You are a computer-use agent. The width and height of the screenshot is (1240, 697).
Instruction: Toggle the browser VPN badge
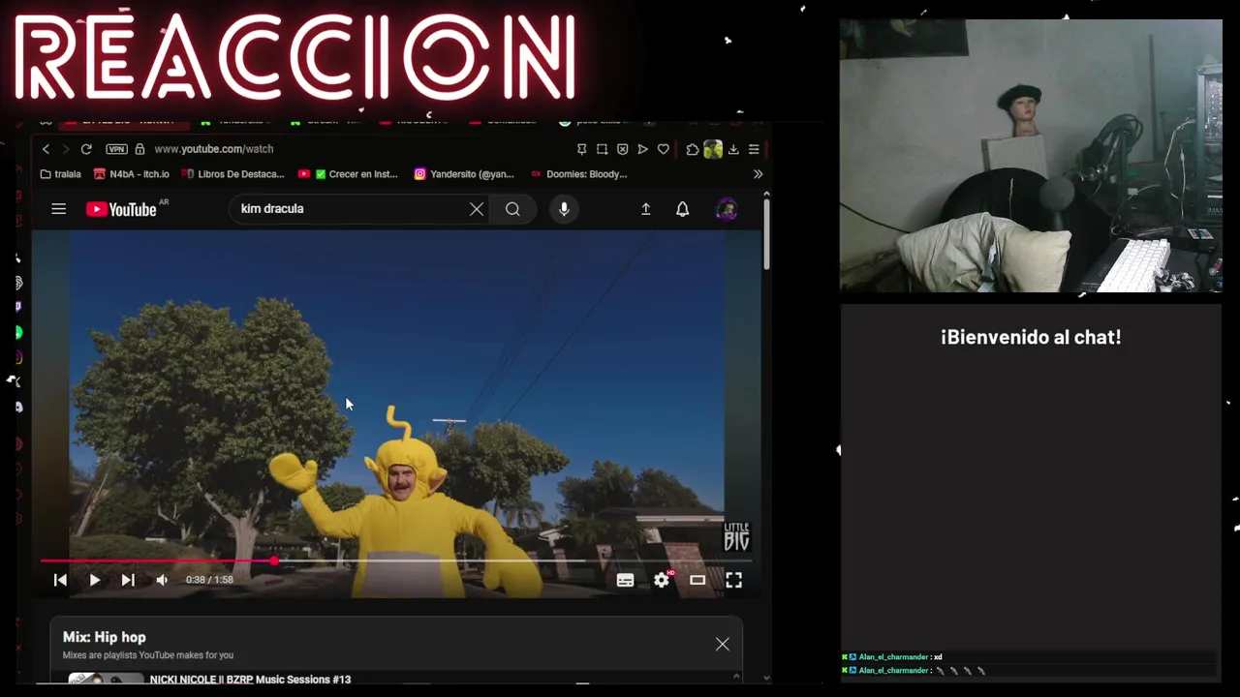[116, 149]
